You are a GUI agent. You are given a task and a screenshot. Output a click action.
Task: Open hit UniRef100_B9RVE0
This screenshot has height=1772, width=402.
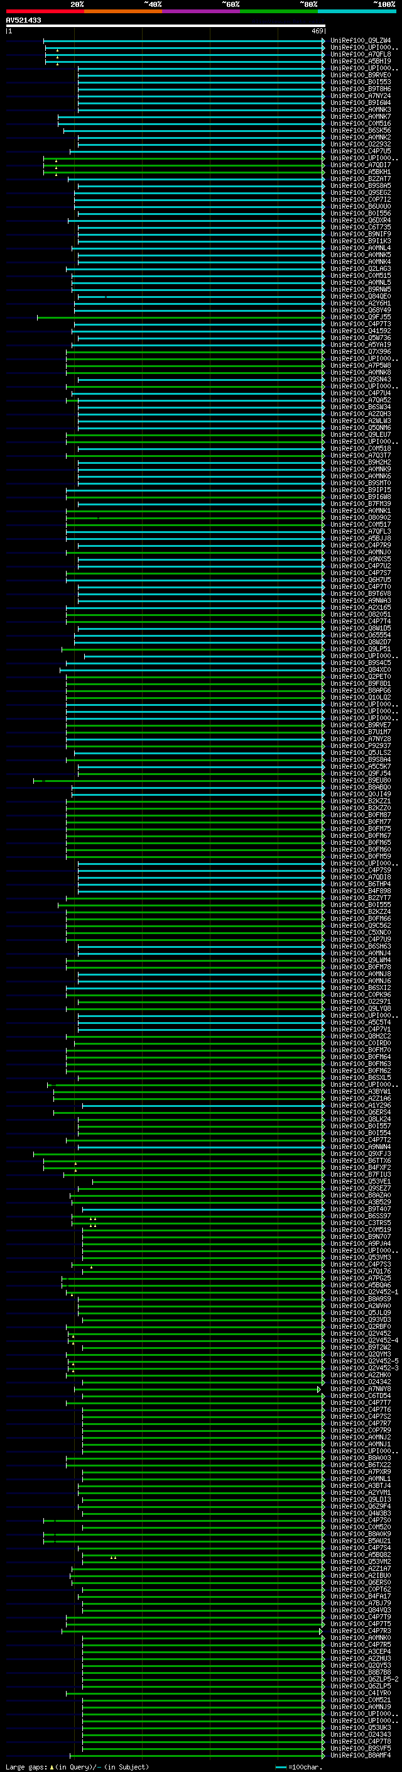coord(361,75)
